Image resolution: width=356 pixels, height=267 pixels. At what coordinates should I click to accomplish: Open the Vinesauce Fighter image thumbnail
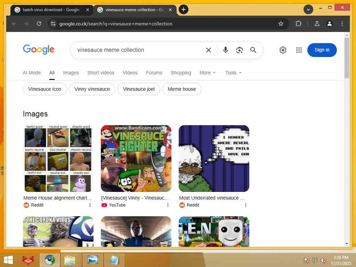pyautogui.click(x=136, y=159)
